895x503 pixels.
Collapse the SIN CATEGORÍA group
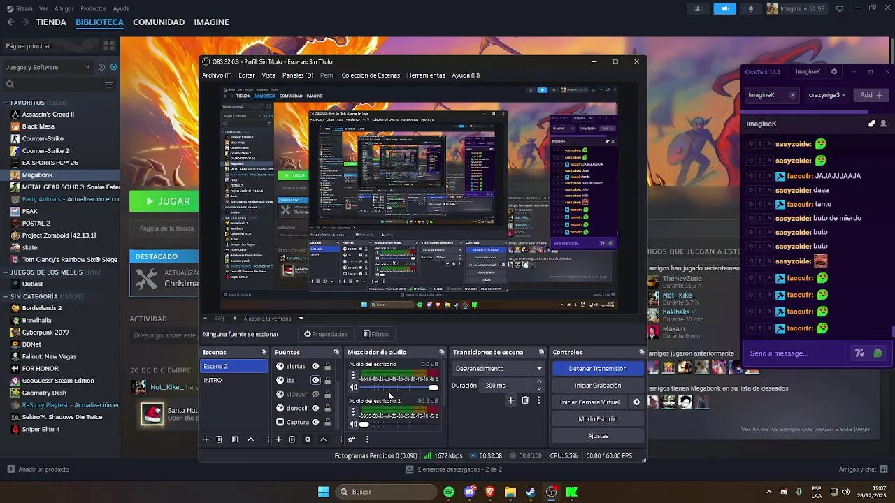(6, 296)
